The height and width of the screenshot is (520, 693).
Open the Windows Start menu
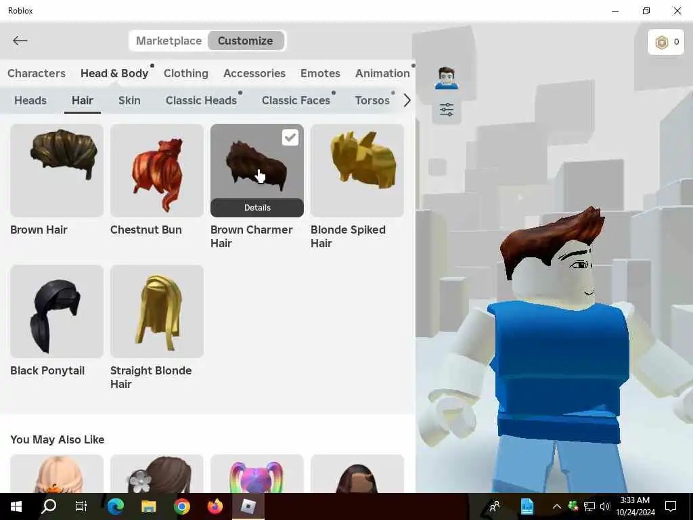tap(16, 506)
